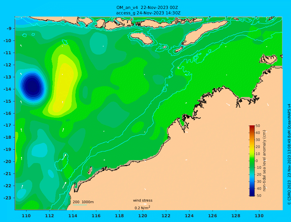Click the title text 'OM_an_v4 22-Nov-2023 00Z'

[x=147, y=8]
